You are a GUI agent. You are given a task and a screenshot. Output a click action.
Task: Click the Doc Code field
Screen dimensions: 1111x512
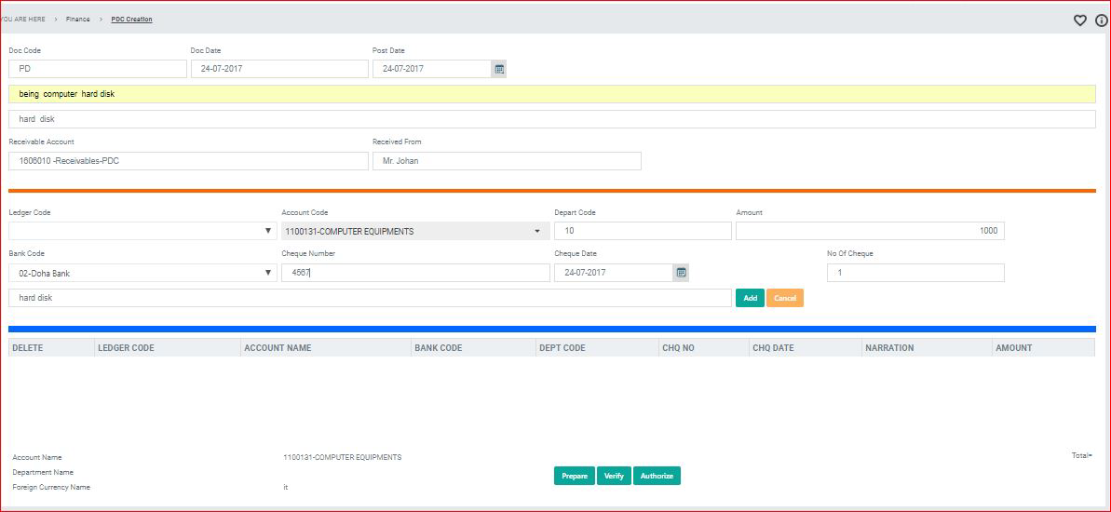[98, 69]
